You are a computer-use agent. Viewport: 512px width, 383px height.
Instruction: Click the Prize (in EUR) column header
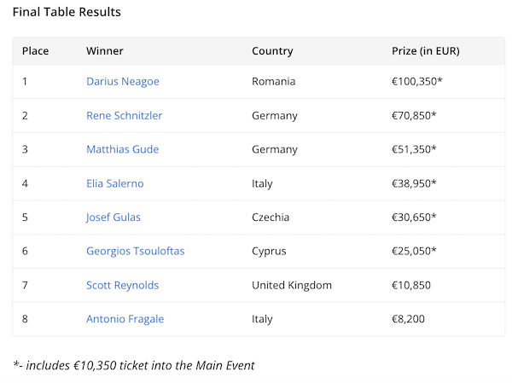pyautogui.click(x=426, y=51)
